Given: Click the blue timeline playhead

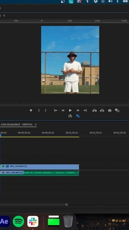Looking at the screenshot, I should point(0,135).
